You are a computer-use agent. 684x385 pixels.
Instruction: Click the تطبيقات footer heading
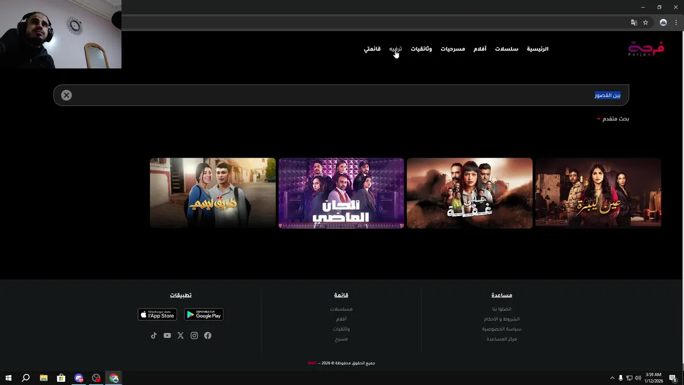(181, 295)
